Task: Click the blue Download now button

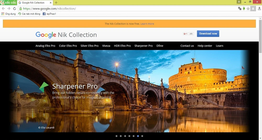Action: pyautogui.click(x=208, y=34)
